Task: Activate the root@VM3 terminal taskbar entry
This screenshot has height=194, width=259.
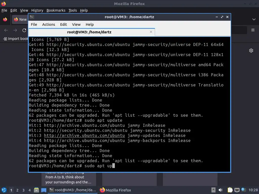Action: 73,190
